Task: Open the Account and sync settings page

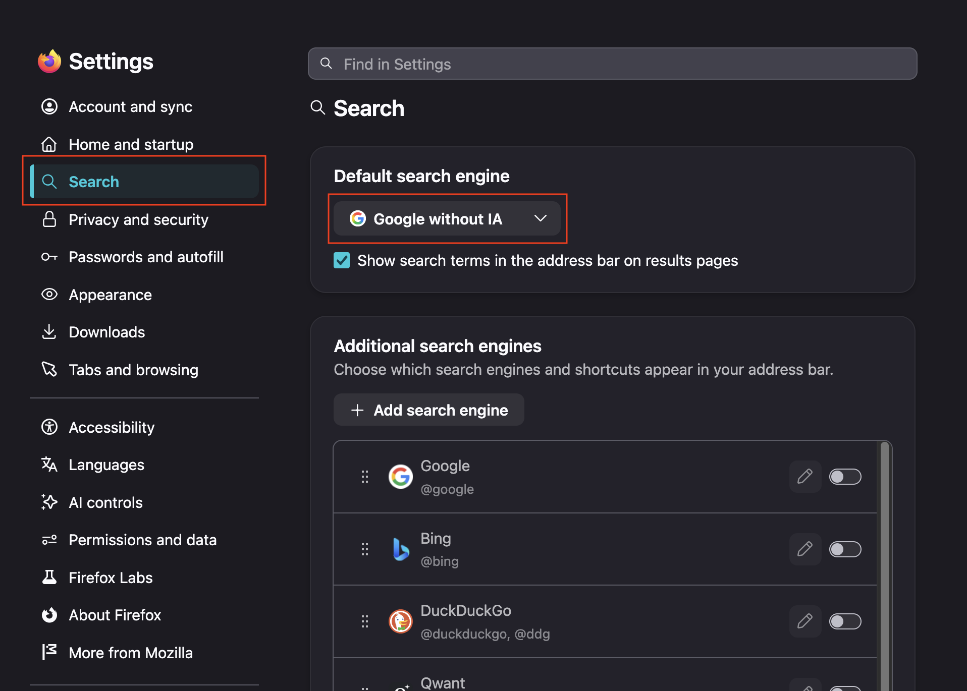Action: coord(144,106)
